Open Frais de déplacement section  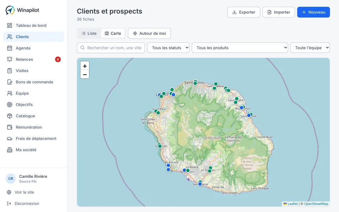(34, 139)
